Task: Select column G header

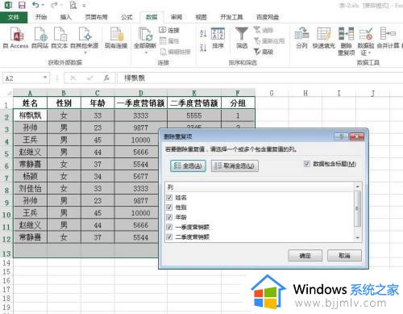Action: pos(272,93)
